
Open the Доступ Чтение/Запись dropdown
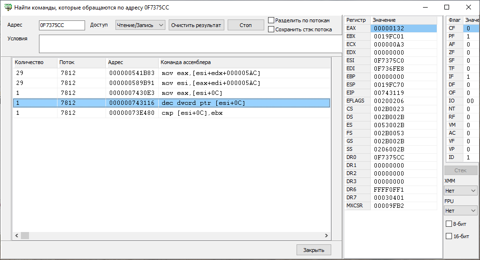[x=140, y=25]
